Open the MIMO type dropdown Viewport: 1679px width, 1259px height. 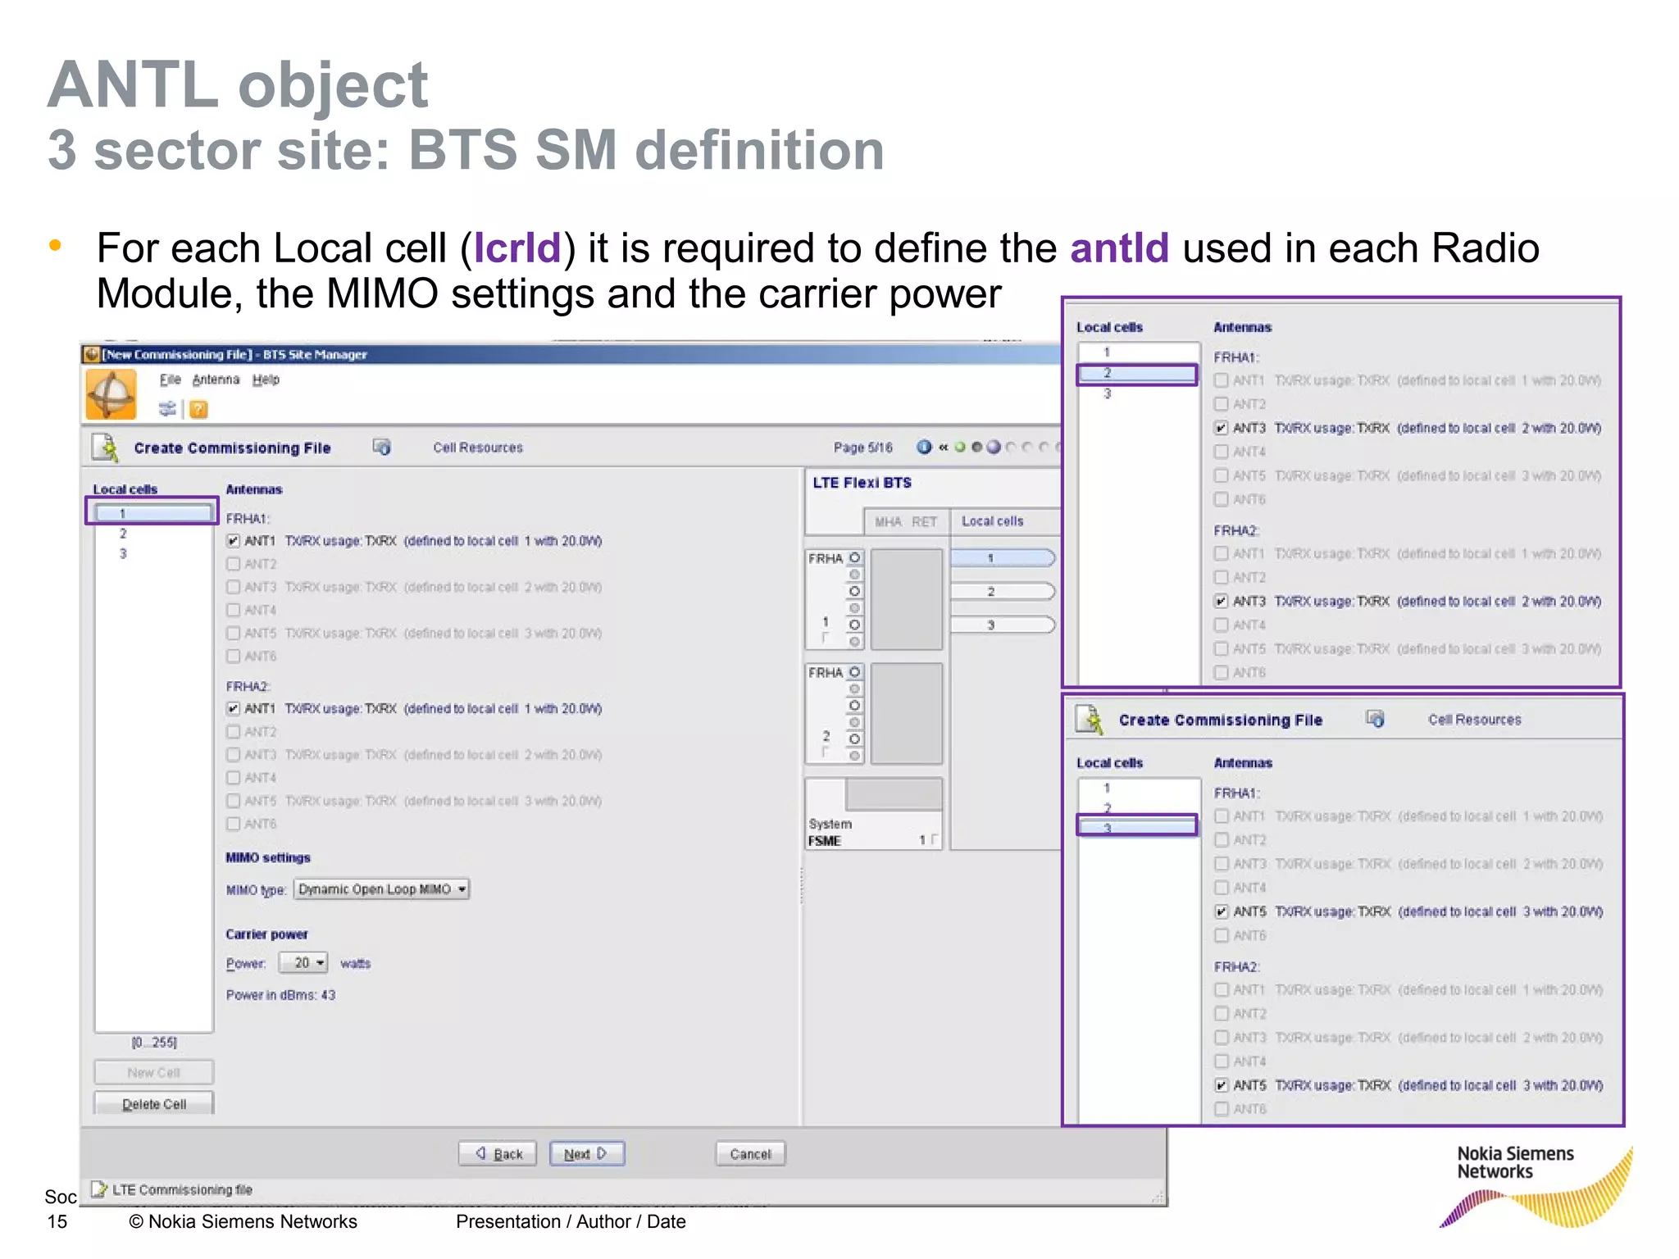pyautogui.click(x=381, y=889)
